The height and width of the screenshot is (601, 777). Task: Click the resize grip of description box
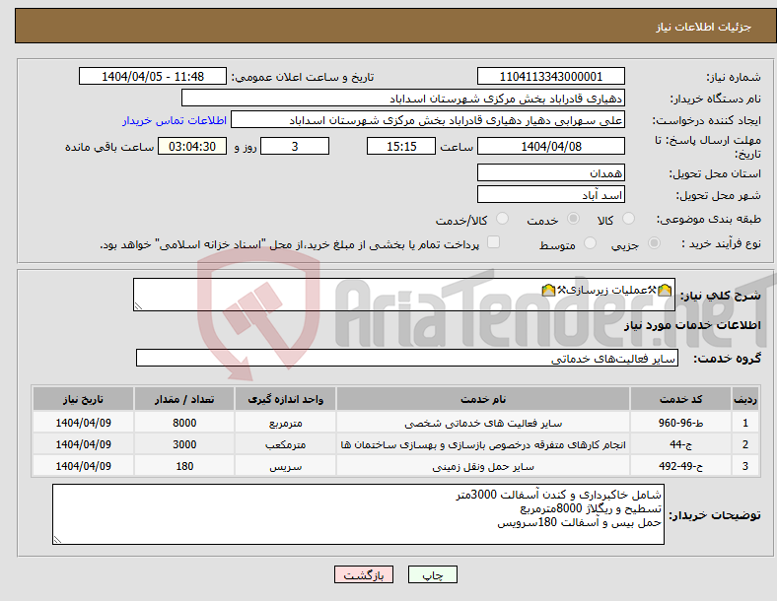138,306
